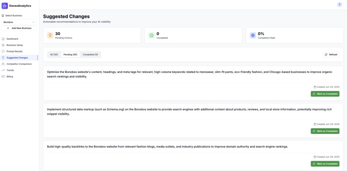Open Competitor Comparison page
Image resolution: width=347 pixels, height=171 pixels.
click(x=19, y=64)
